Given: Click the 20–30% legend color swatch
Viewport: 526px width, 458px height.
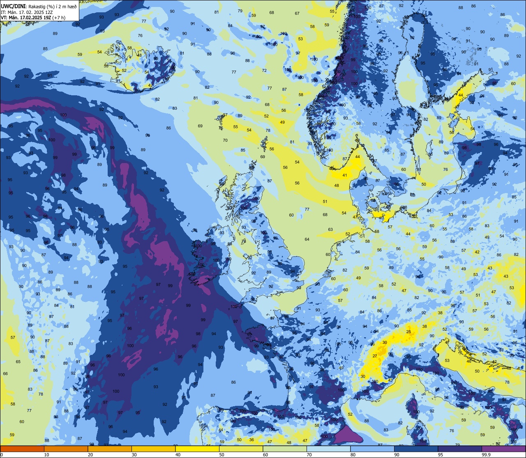Looking at the screenshot, I should [110, 449].
